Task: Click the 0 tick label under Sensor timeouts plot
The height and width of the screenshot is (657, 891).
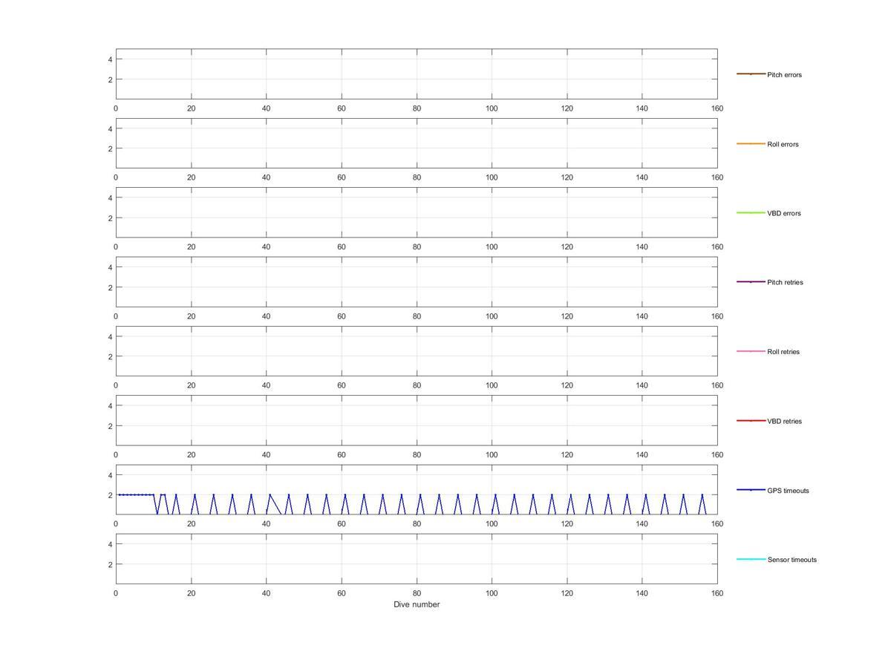Action: pyautogui.click(x=116, y=593)
